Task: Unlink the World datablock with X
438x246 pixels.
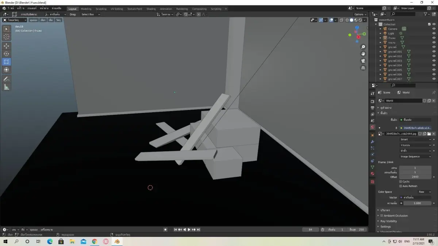Action: (434, 101)
